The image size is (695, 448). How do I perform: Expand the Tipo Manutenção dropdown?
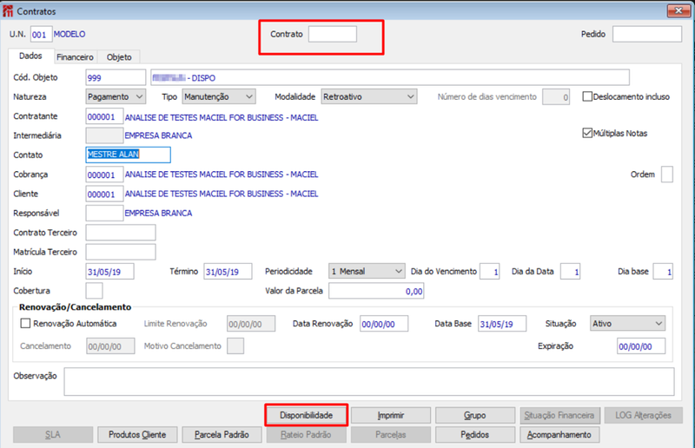[219, 96]
